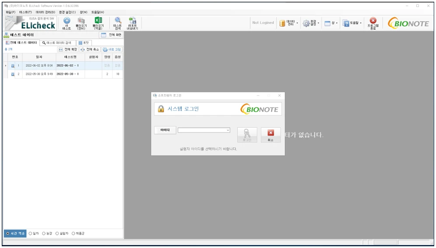Click the 불러오기 (장비) import-from-device icon
Image resolution: width=436 pixels, height=248 pixels.
point(81,23)
